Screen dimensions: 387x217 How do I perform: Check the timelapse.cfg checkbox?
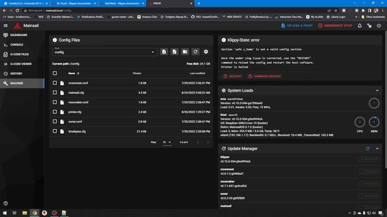pos(55,131)
